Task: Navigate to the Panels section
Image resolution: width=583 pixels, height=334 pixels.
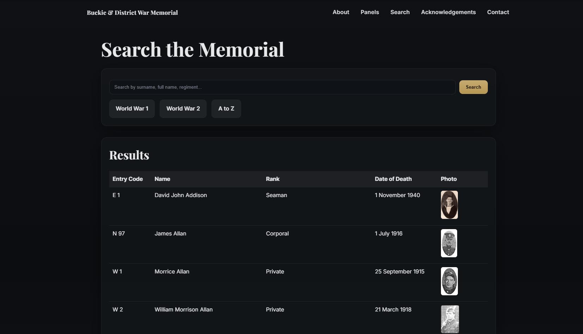Action: tap(369, 12)
